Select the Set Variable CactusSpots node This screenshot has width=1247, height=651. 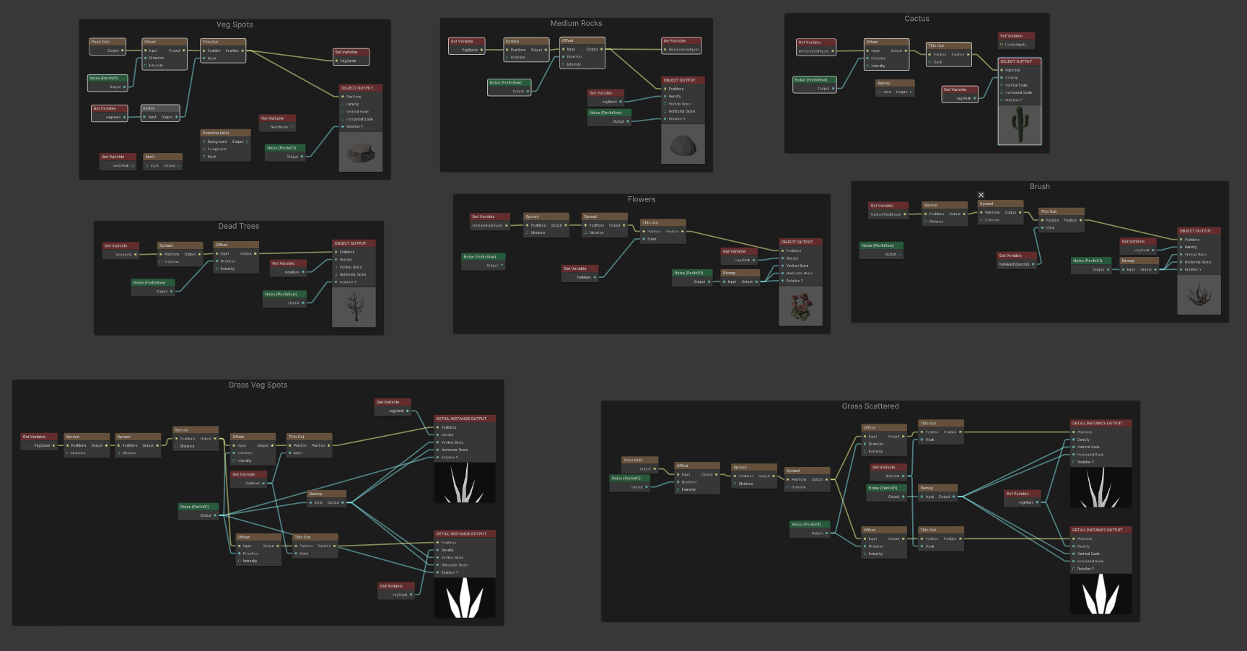(x=1017, y=40)
